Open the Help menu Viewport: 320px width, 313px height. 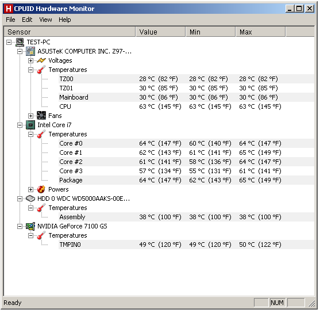click(x=65, y=20)
